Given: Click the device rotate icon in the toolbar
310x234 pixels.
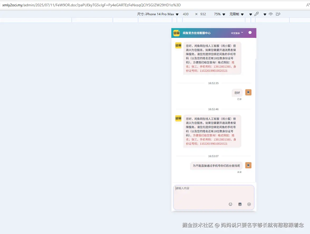Looking at the screenshot, I should coord(278,14).
